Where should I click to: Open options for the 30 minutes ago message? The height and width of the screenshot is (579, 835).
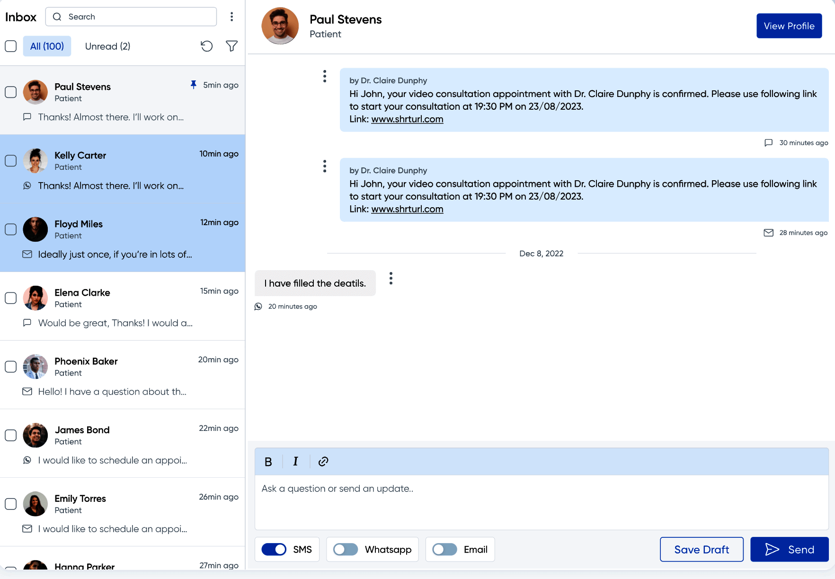pyautogui.click(x=325, y=76)
